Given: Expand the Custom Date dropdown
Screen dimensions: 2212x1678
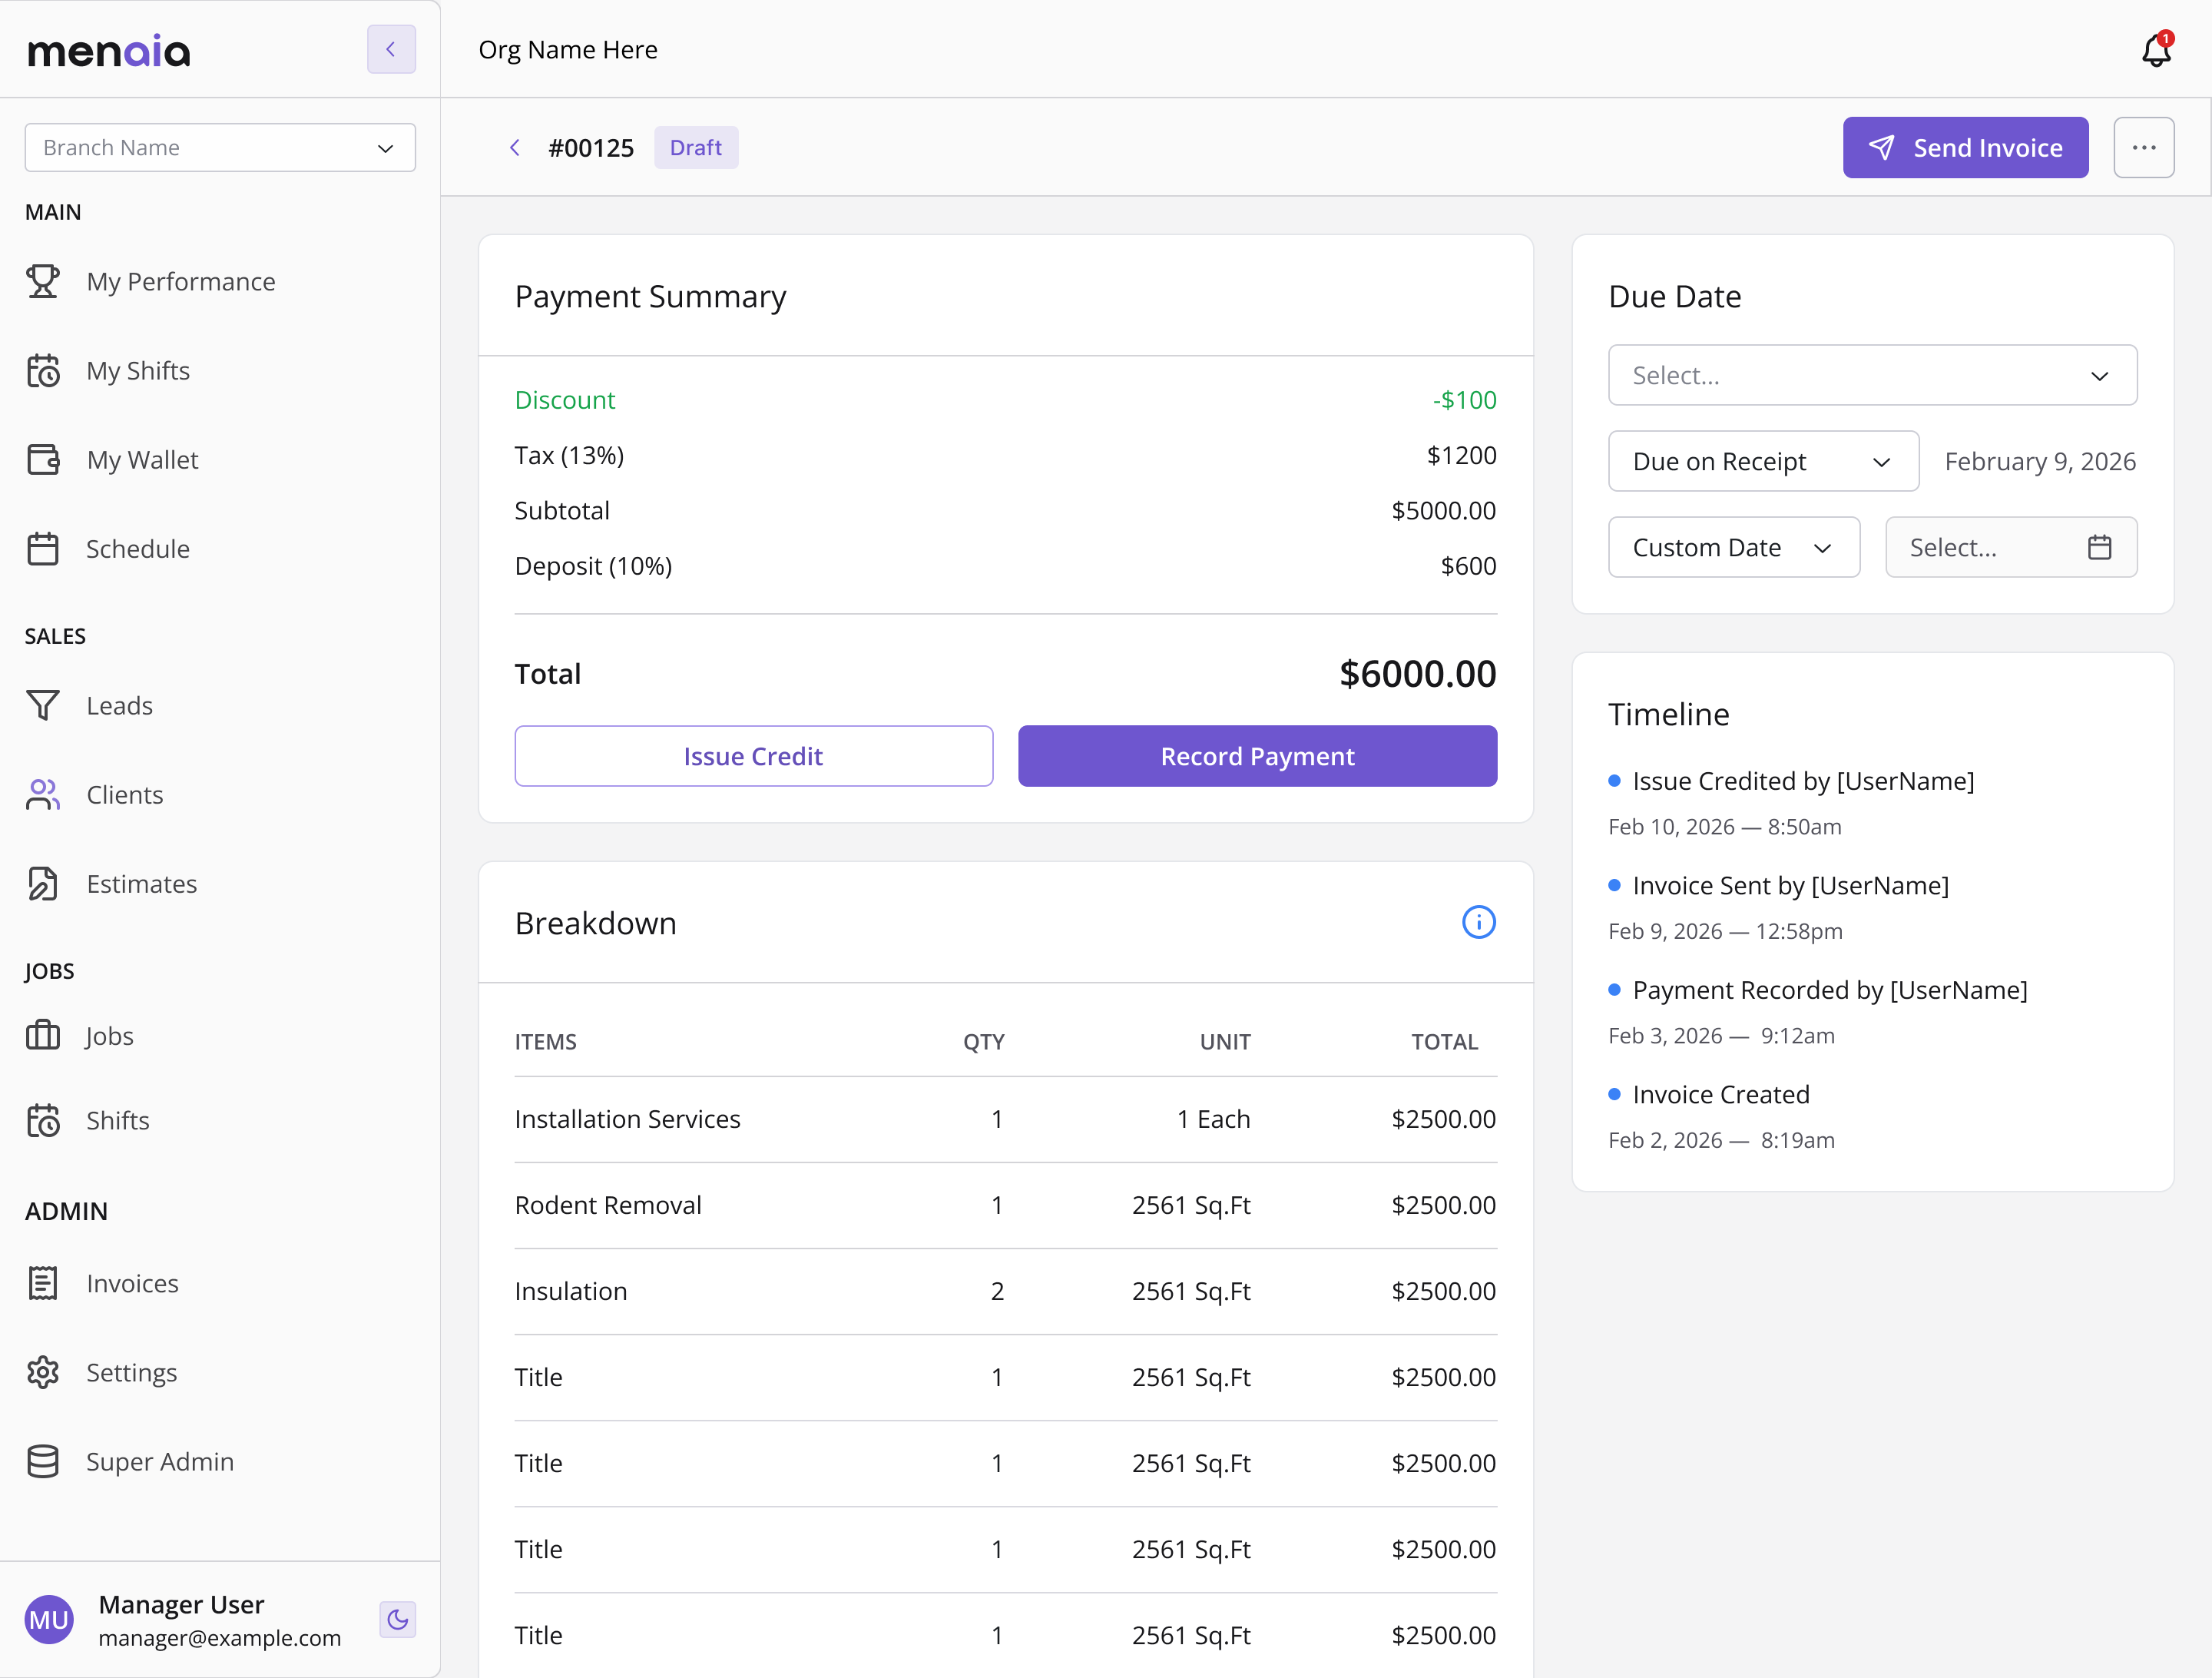Looking at the screenshot, I should click(x=1733, y=547).
